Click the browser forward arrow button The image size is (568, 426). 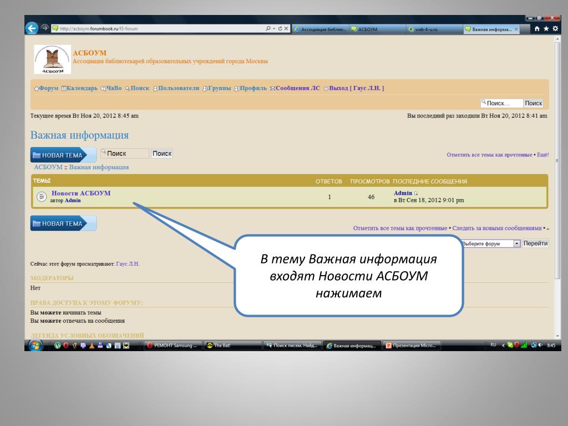pyautogui.click(x=44, y=28)
